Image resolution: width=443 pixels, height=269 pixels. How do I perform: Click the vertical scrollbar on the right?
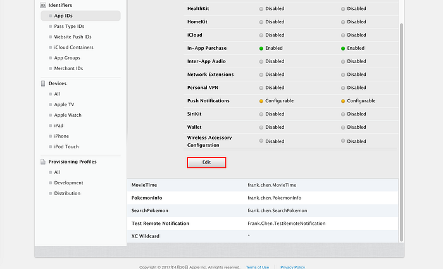[x=401, y=133]
